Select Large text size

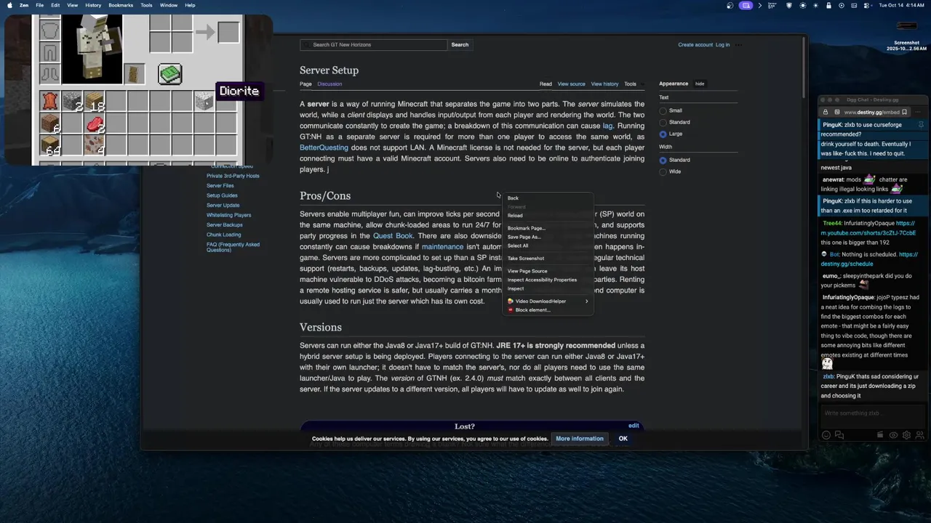tap(663, 134)
